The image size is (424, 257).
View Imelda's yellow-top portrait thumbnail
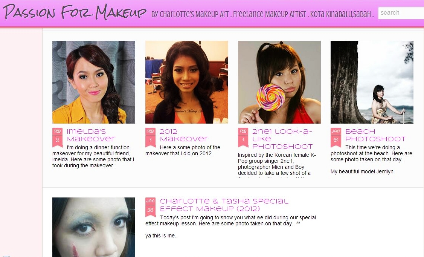click(93, 82)
